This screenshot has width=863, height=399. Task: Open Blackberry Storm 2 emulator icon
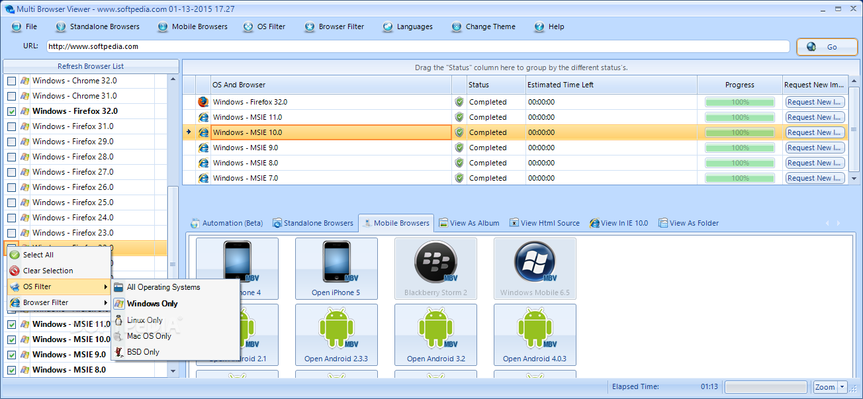point(435,268)
